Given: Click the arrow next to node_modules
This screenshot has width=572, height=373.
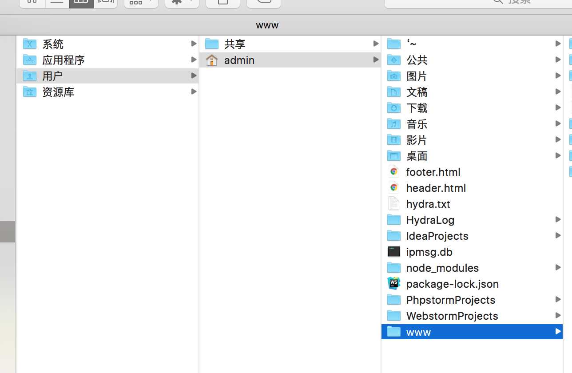Looking at the screenshot, I should [558, 267].
